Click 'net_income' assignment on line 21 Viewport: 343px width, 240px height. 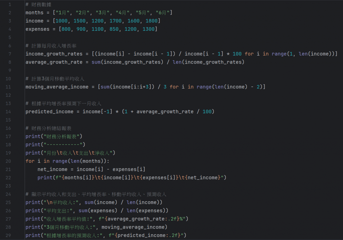53,169
